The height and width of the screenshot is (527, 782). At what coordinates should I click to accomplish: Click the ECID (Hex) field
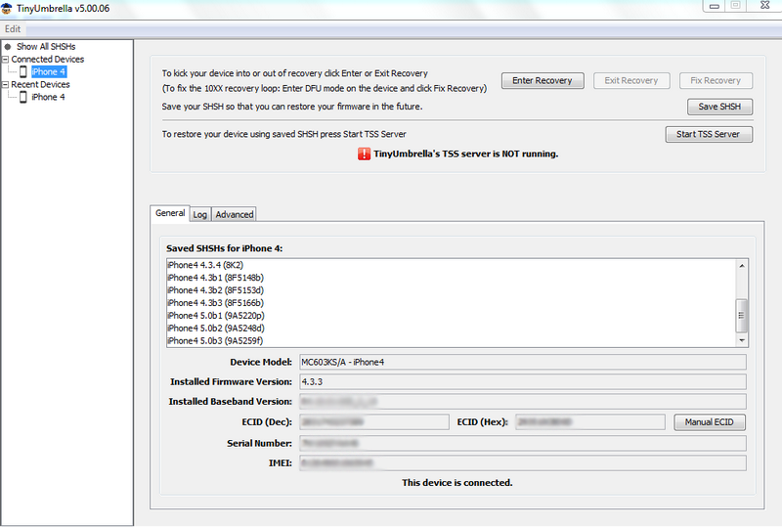[x=590, y=422]
